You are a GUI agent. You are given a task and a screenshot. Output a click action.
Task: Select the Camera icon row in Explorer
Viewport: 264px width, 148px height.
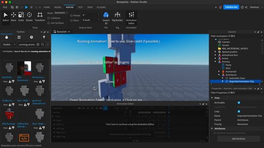click(219, 42)
